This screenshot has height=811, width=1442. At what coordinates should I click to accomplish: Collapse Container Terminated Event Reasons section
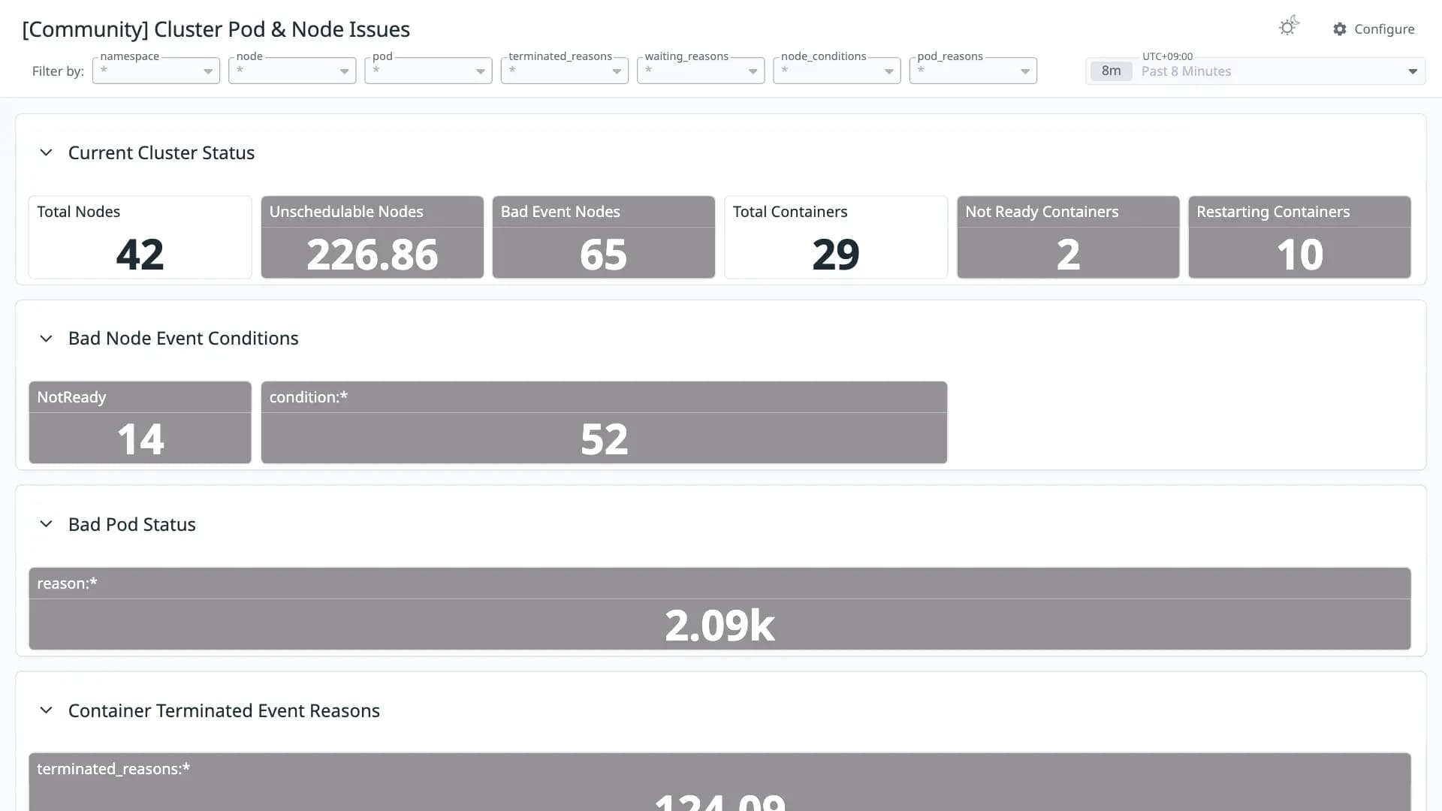(46, 710)
